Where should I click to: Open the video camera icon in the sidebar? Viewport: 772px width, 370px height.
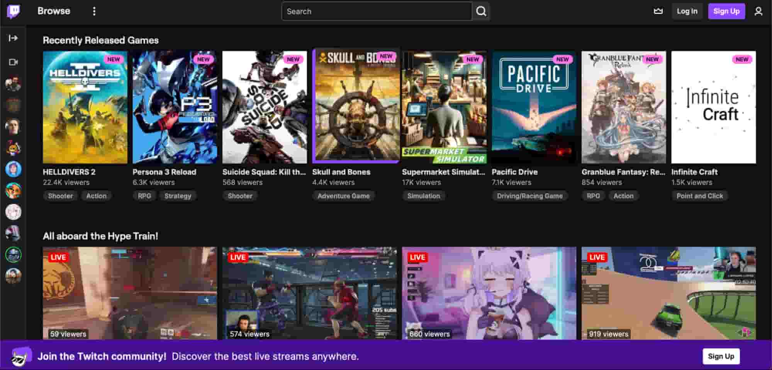(x=13, y=62)
